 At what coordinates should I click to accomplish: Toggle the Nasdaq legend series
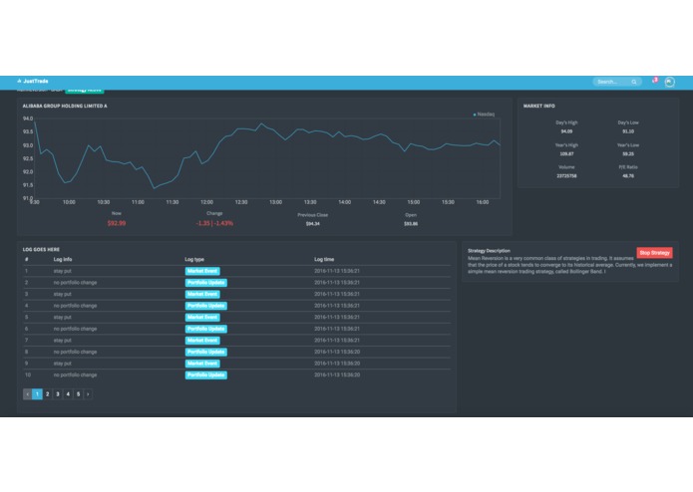(x=484, y=115)
